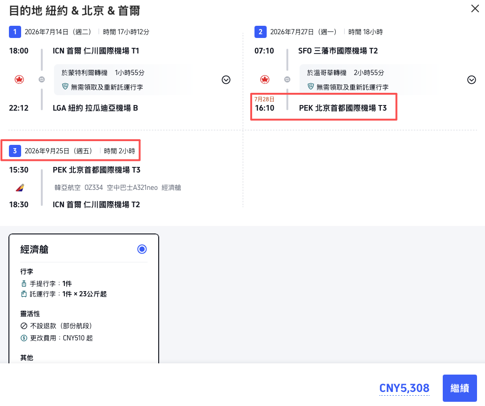Expand flight details for the ICN to LGA segment
Viewport: 485px width, 406px height.
coord(226,80)
